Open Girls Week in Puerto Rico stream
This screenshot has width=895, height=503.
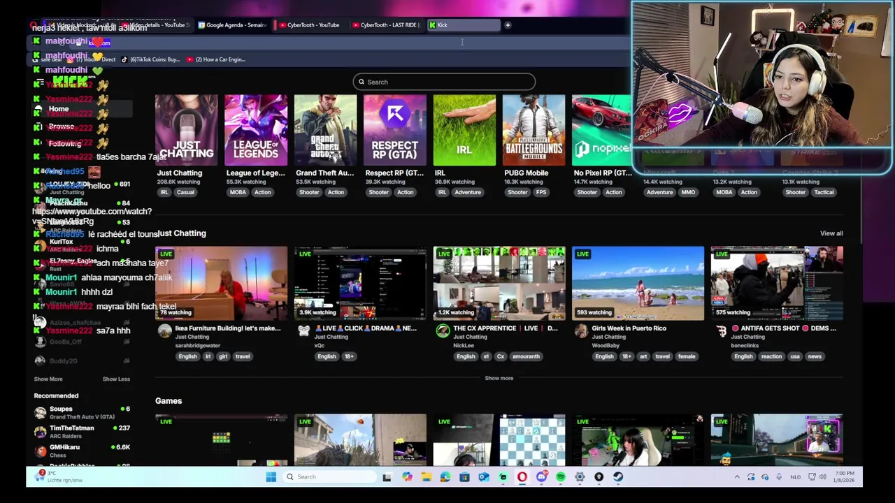coord(638,283)
